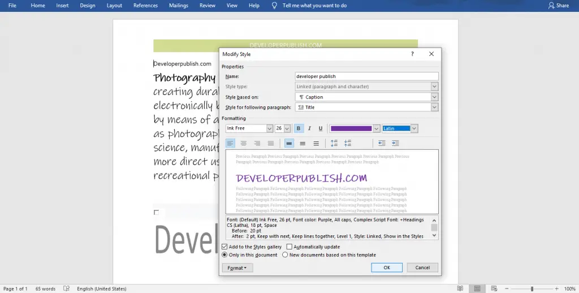Align paragraph right icon

click(257, 143)
